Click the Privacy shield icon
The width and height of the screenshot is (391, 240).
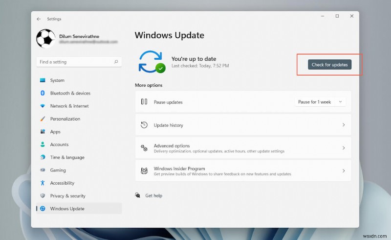point(43,196)
